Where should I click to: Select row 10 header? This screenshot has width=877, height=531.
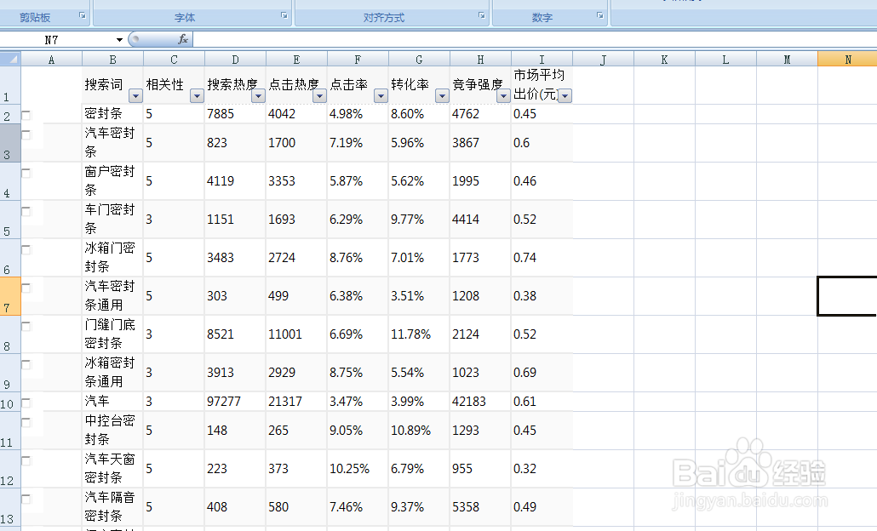click(x=10, y=402)
